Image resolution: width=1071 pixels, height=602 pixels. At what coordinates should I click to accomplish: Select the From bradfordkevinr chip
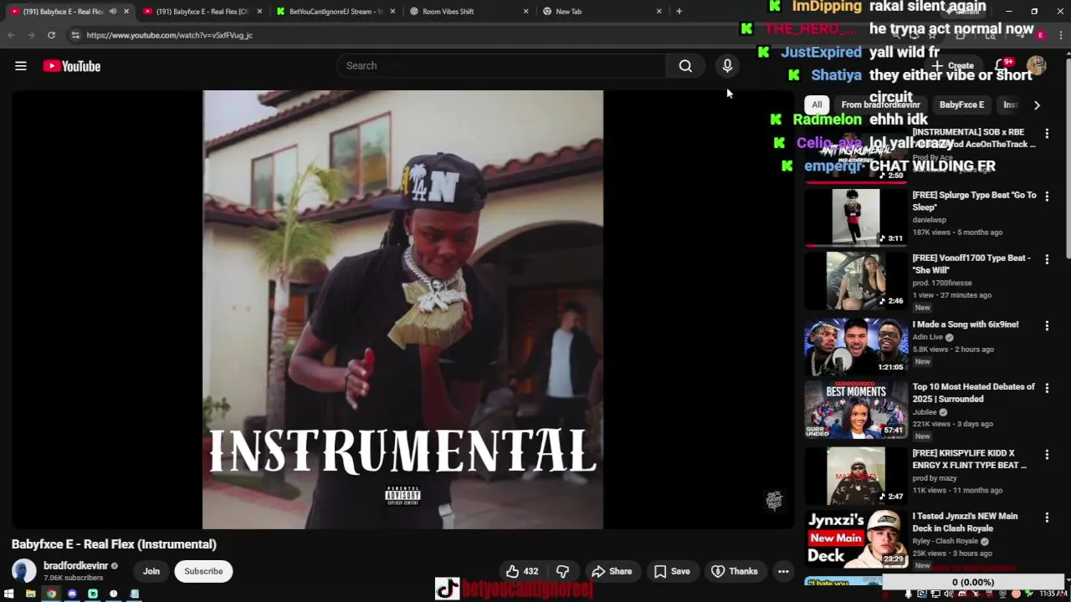tap(880, 105)
